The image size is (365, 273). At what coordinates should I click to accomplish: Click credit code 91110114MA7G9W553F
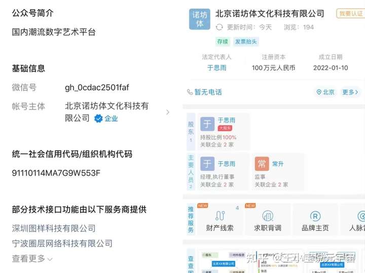56,173
